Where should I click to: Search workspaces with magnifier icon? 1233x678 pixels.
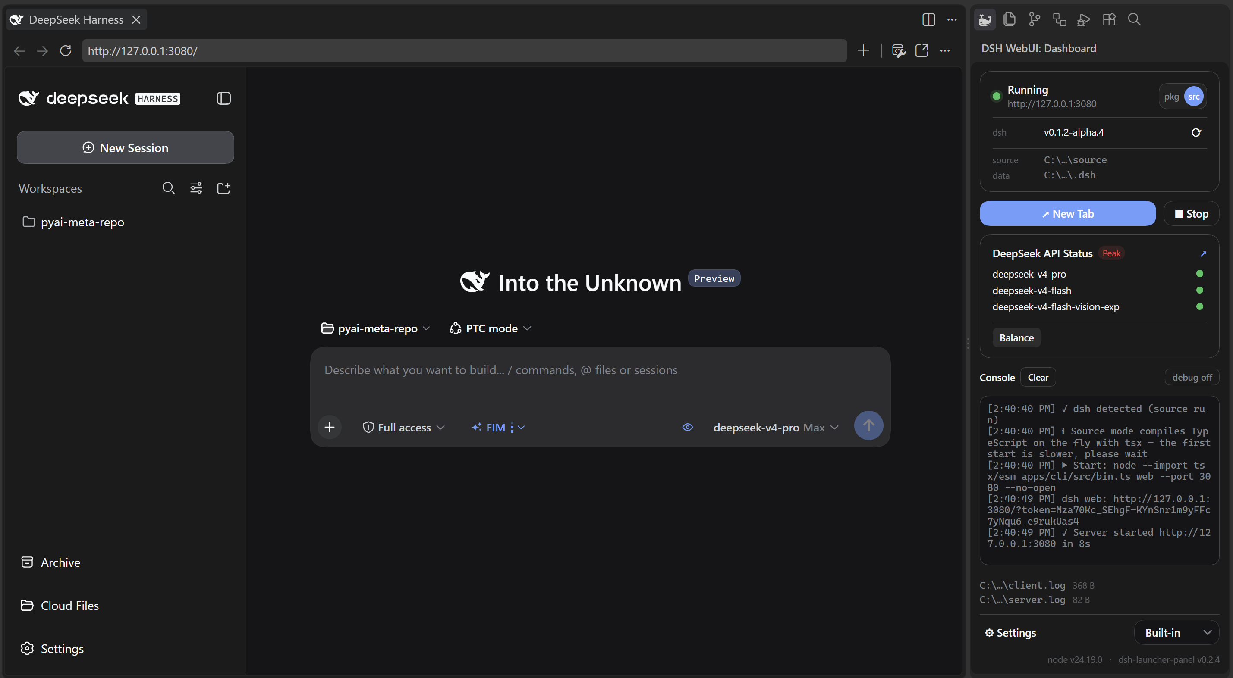168,188
